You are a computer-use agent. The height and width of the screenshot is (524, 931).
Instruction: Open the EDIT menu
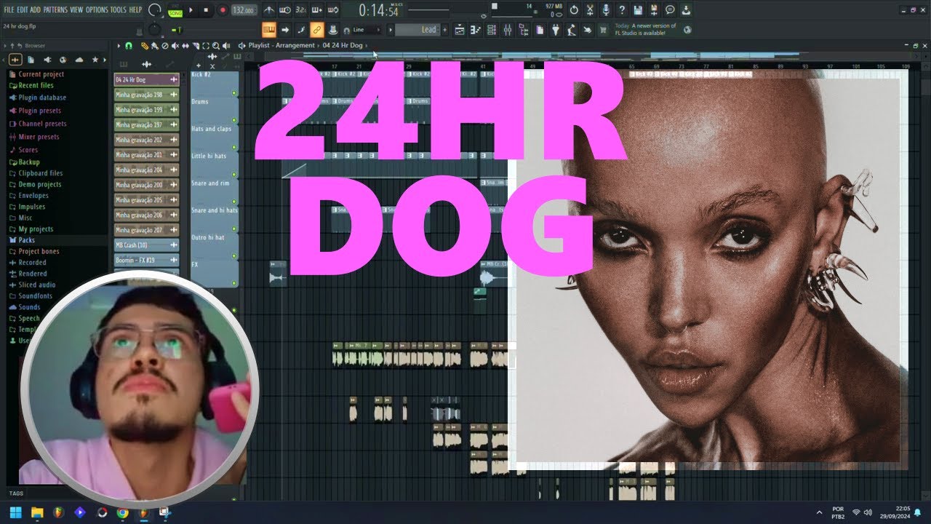[23, 10]
